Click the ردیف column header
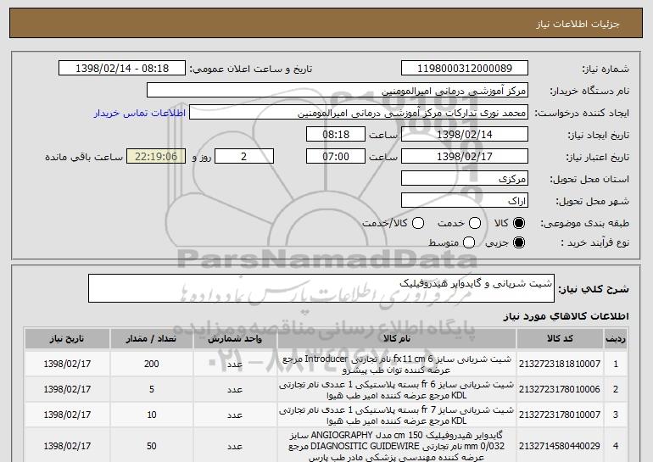653x462 pixels. [x=616, y=338]
